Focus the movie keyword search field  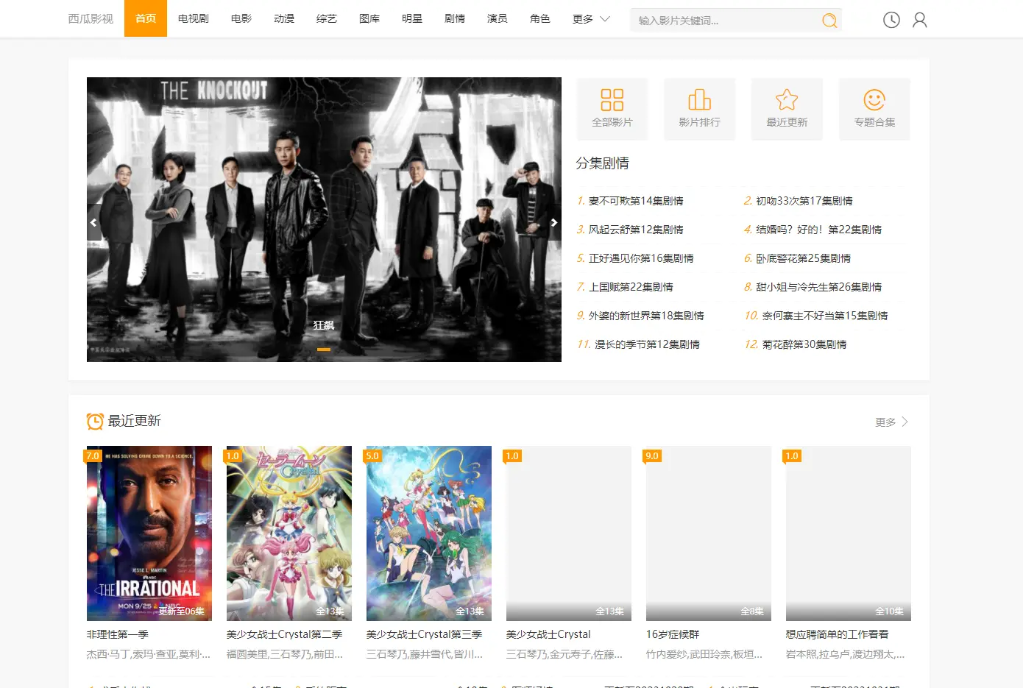point(725,21)
